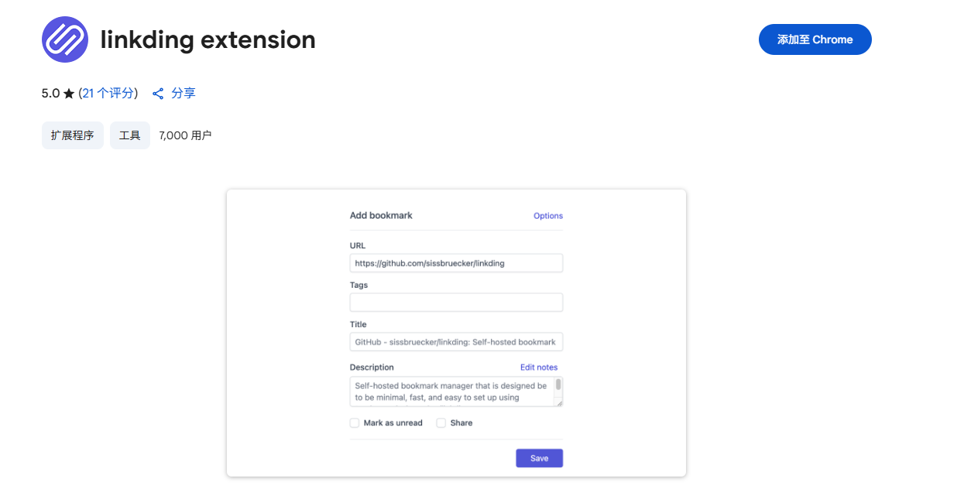Screen dimensions: 964x492
Task: Click the share icon next to 分享
Action: (158, 94)
